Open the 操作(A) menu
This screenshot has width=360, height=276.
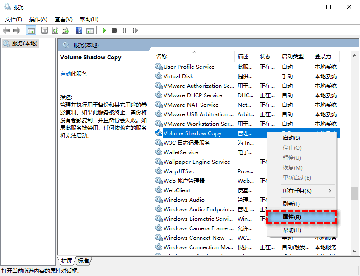click(38, 19)
